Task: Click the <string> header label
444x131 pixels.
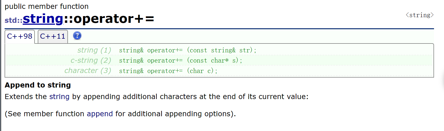Action: pyautogui.click(x=420, y=15)
